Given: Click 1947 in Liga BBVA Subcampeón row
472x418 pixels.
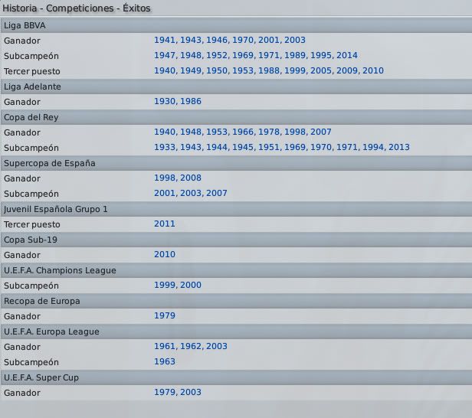Looking at the screenshot, I should pos(165,55).
